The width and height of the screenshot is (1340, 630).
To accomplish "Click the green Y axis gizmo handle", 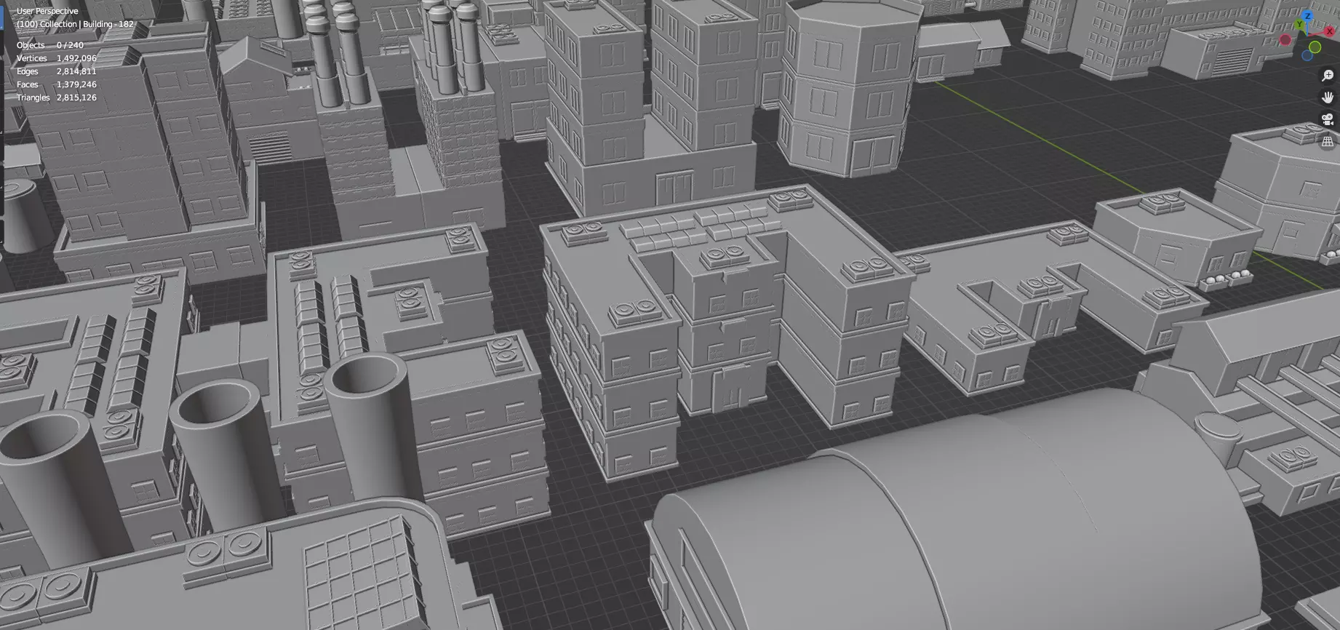I will point(1299,24).
